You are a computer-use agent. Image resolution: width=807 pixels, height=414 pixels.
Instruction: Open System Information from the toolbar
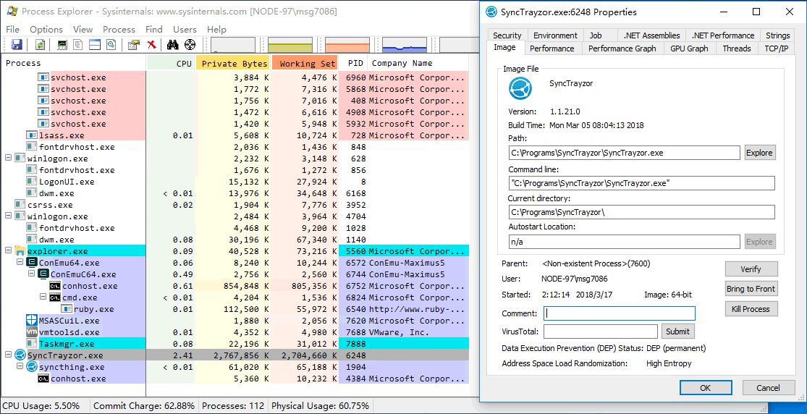[x=62, y=45]
